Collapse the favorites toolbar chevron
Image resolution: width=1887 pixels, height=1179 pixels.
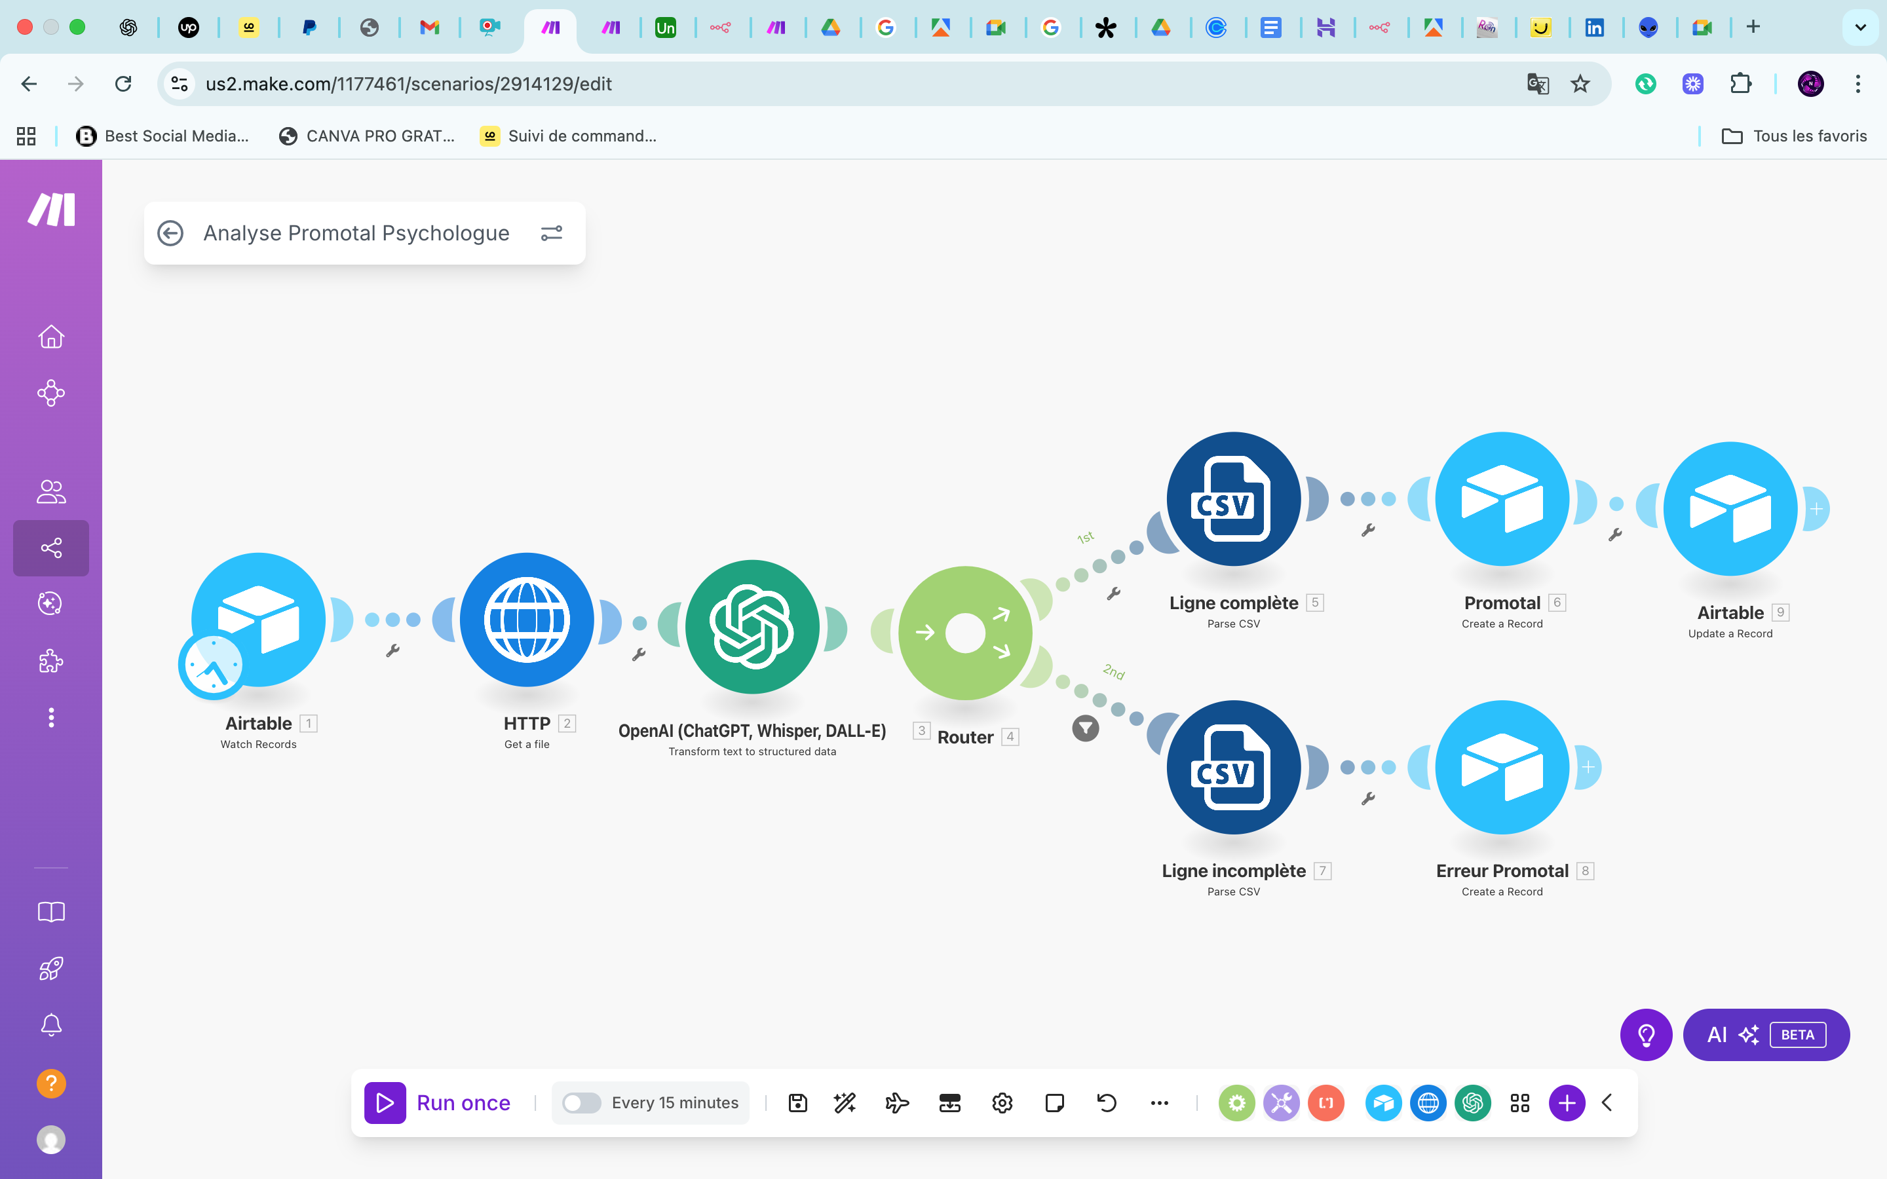[x=1607, y=1102]
